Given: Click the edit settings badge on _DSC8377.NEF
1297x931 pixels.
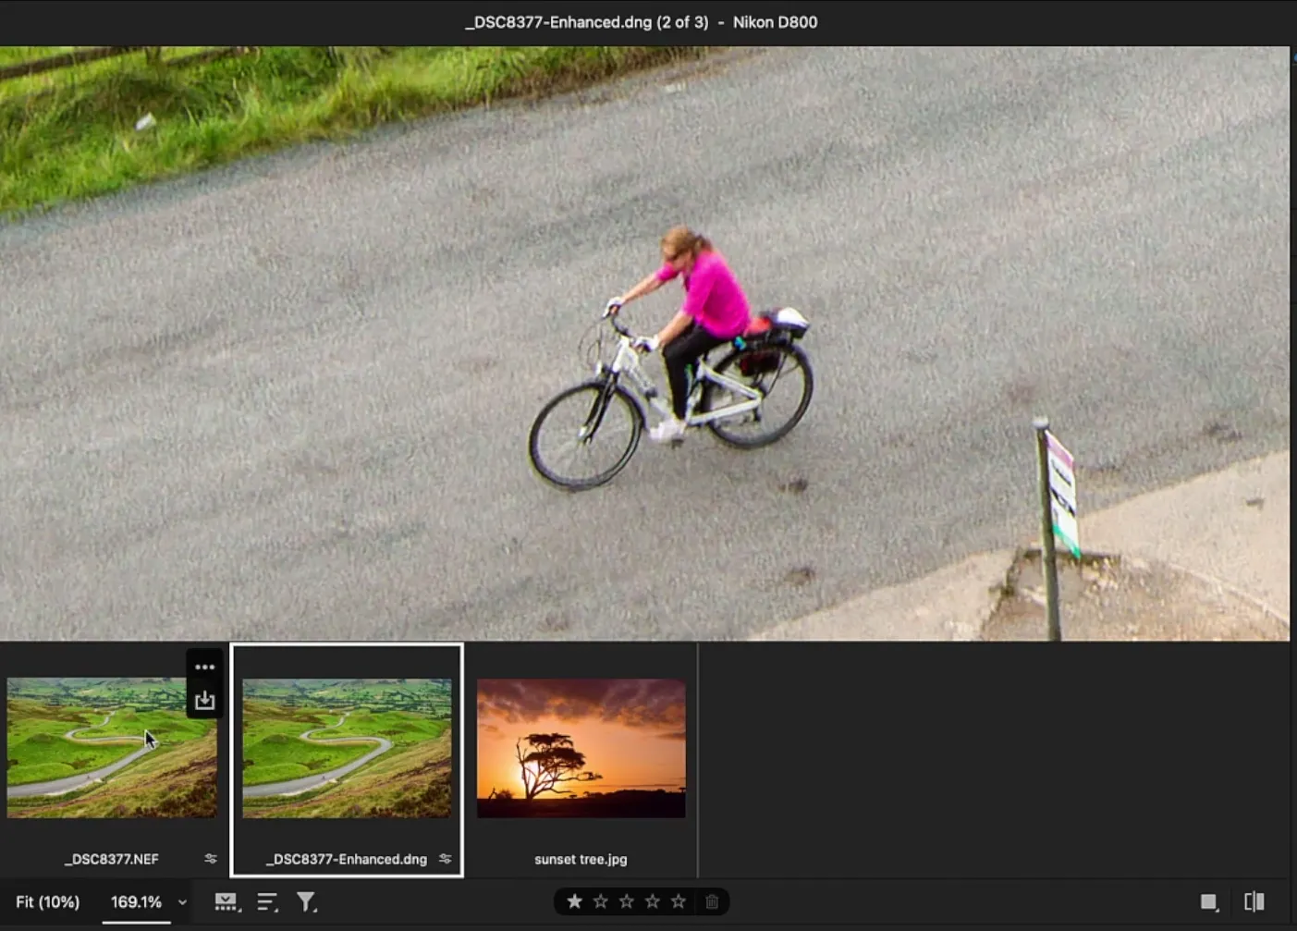Looking at the screenshot, I should coord(211,859).
